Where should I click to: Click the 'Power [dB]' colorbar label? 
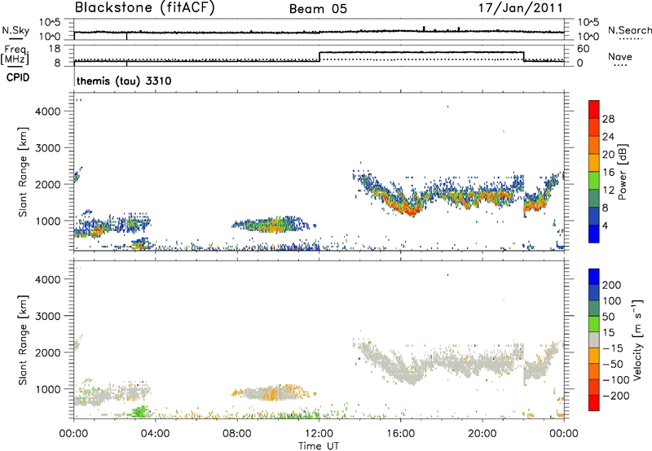pos(622,172)
